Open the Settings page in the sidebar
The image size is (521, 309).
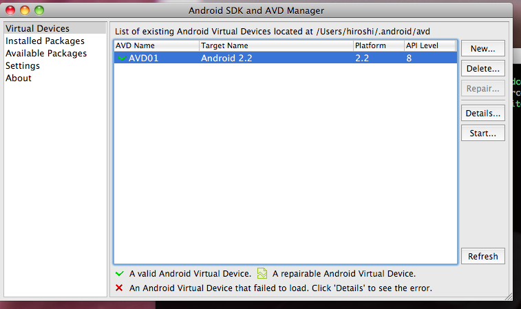tap(23, 66)
